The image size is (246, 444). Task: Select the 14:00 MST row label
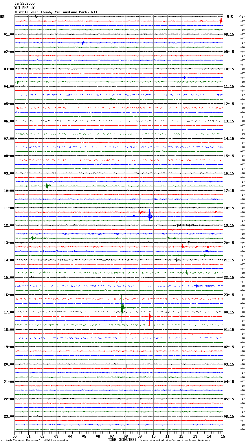[x=9, y=260]
